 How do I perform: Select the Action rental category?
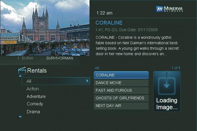(33, 89)
